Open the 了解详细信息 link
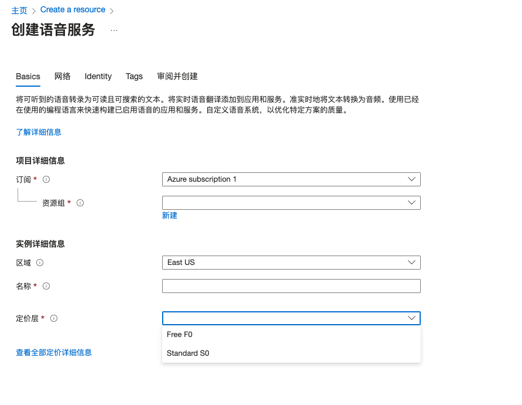 pyautogui.click(x=39, y=132)
